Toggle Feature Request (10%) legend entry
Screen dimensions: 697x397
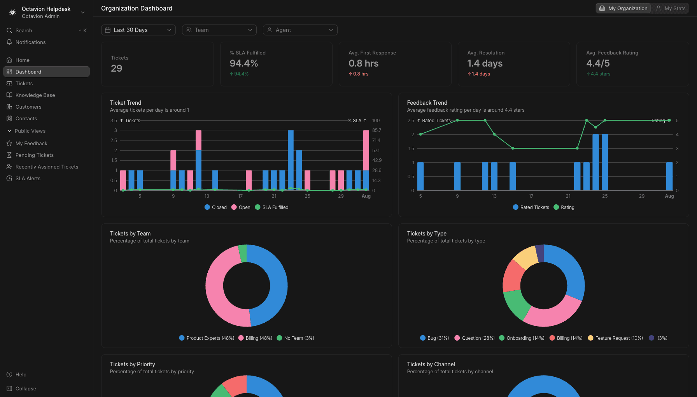point(615,338)
